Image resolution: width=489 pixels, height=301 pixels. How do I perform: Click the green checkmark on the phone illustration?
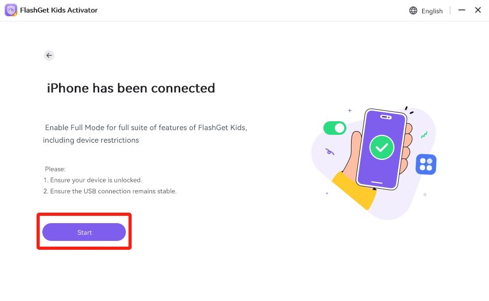382,148
